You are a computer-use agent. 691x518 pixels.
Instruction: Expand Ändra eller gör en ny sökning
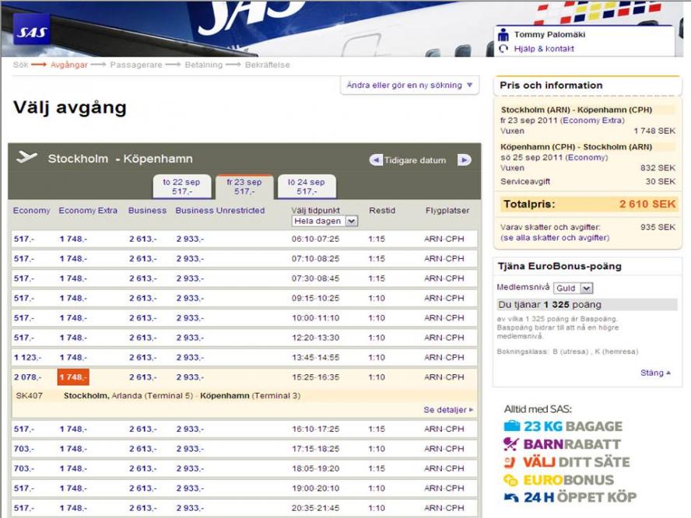[410, 85]
